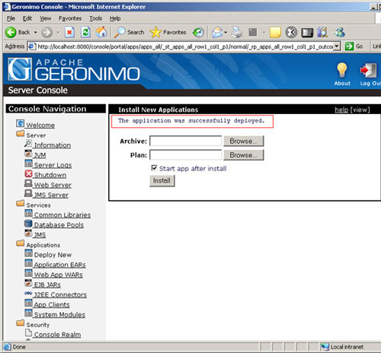381x353 pixels.
Task: Open the Console Realm link
Action: coord(57,335)
